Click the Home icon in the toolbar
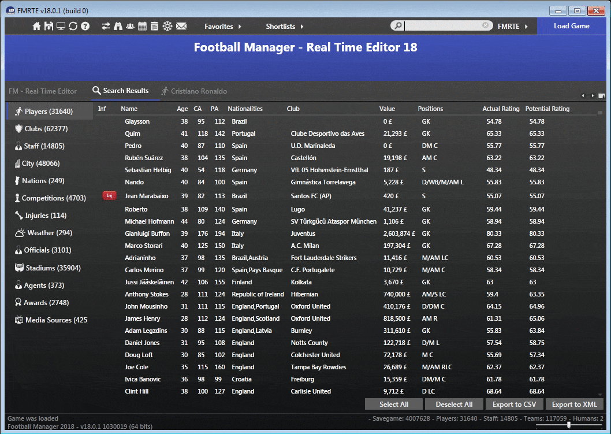 (x=37, y=26)
